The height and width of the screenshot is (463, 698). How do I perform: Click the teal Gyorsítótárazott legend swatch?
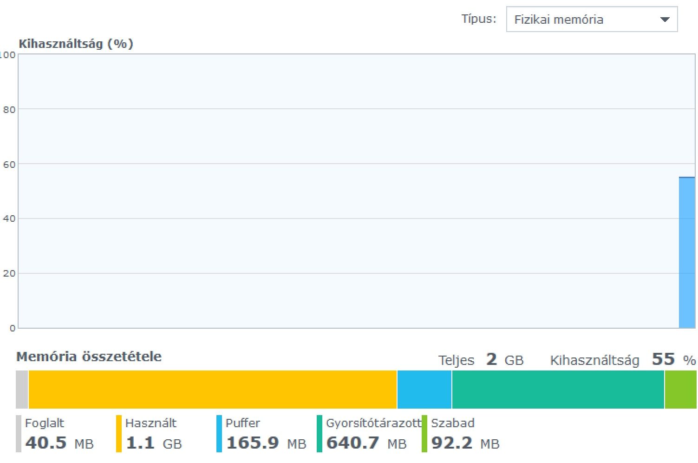point(320,434)
